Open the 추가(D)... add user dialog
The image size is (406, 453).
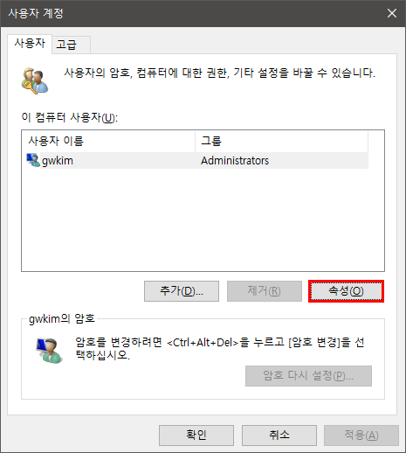(x=182, y=291)
